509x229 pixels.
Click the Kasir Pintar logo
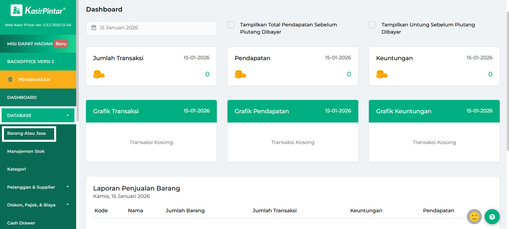pyautogui.click(x=38, y=10)
